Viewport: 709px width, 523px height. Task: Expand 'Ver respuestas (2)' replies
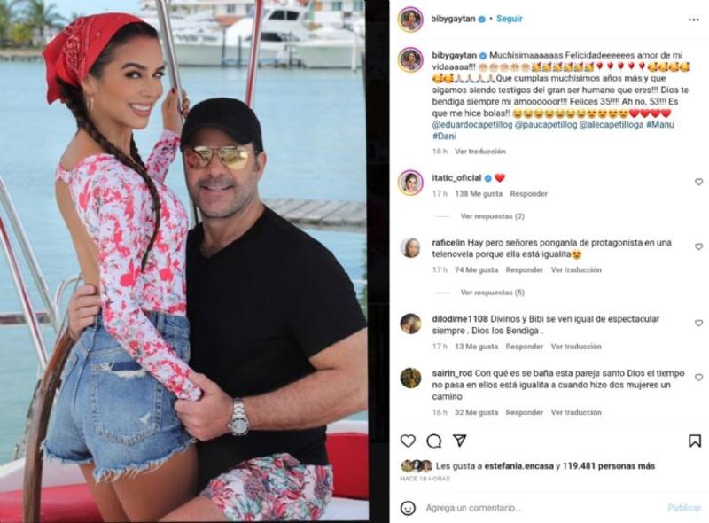(x=492, y=216)
